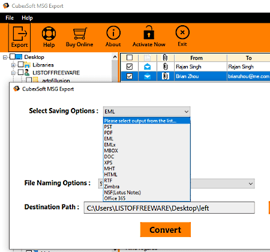The height and width of the screenshot is (252, 270).
Task: Click the Buy Online cart icon
Action: (x=80, y=34)
